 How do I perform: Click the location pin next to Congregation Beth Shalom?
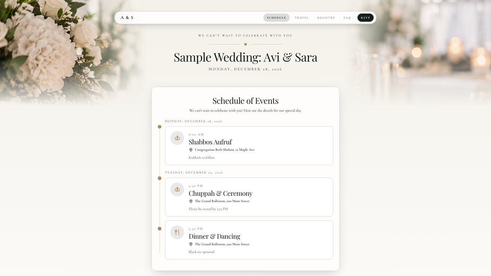pyautogui.click(x=191, y=150)
